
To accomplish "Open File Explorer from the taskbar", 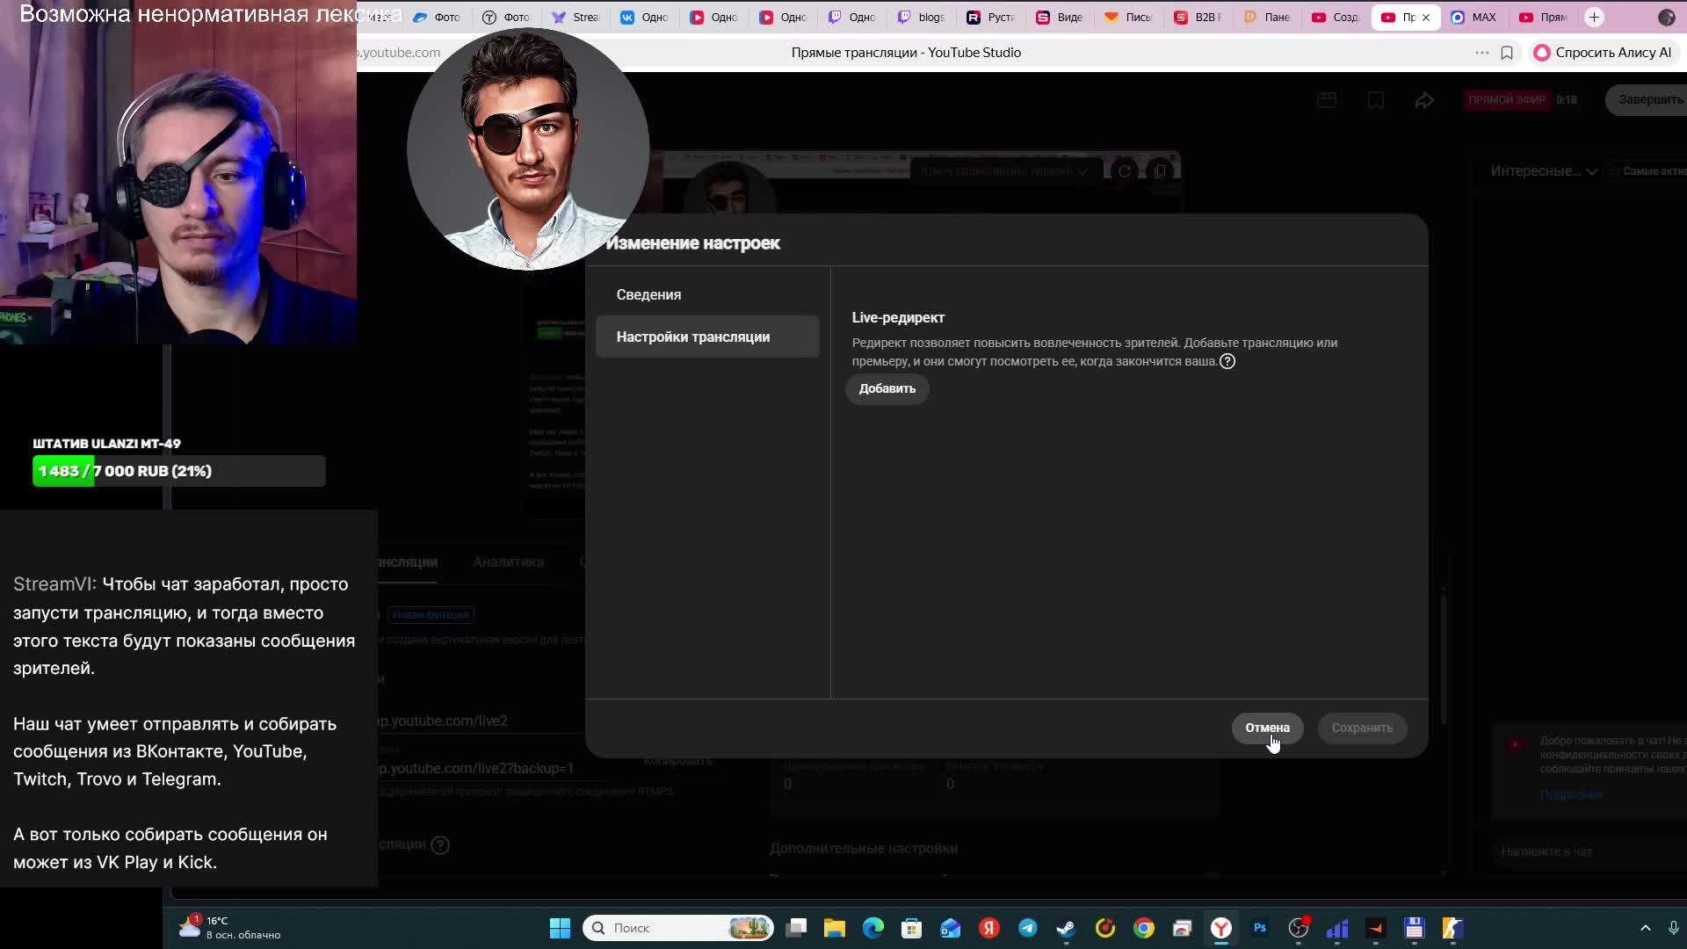I will tap(834, 928).
